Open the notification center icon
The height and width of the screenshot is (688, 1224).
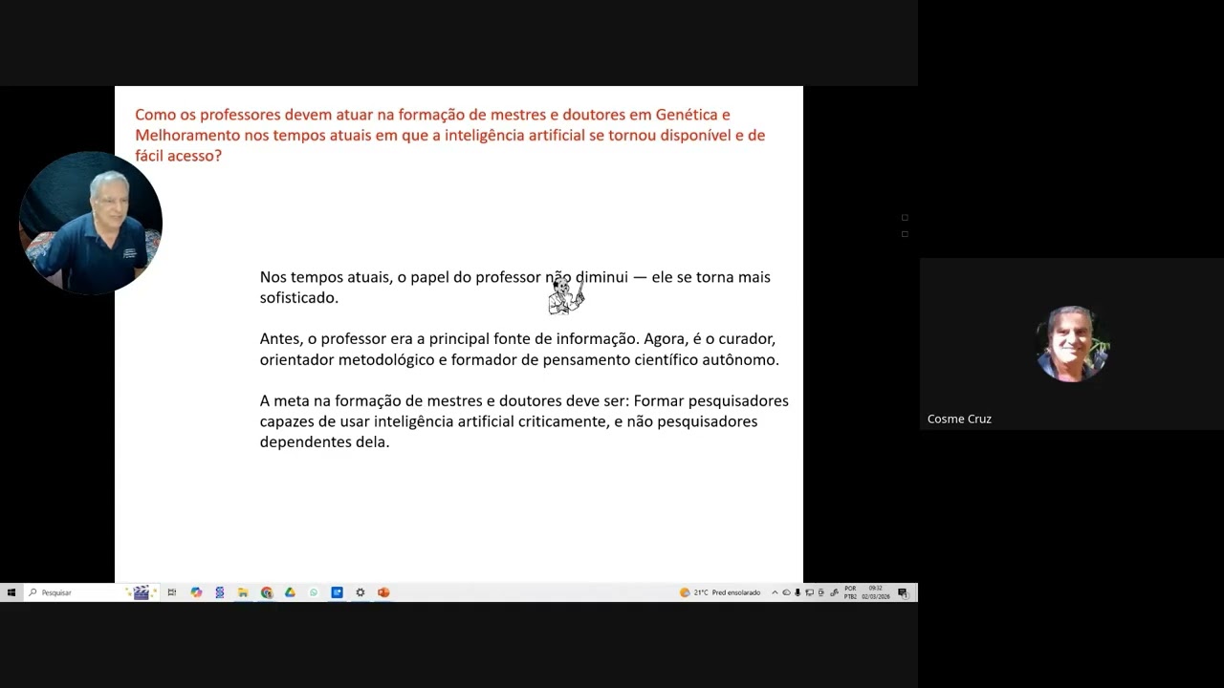tap(903, 592)
